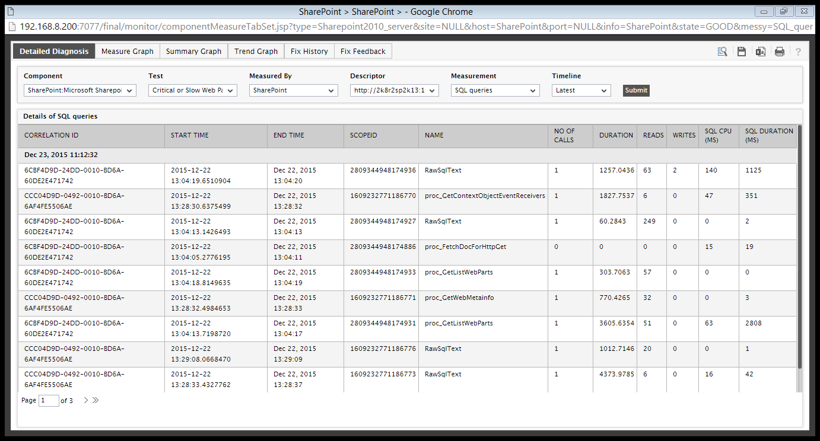This screenshot has height=441, width=820.
Task: Click the START TIME column header
Action: click(x=215, y=136)
